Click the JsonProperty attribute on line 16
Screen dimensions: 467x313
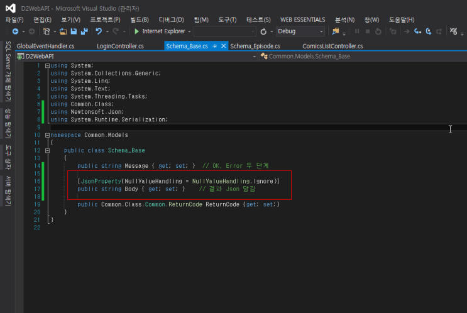(x=101, y=182)
